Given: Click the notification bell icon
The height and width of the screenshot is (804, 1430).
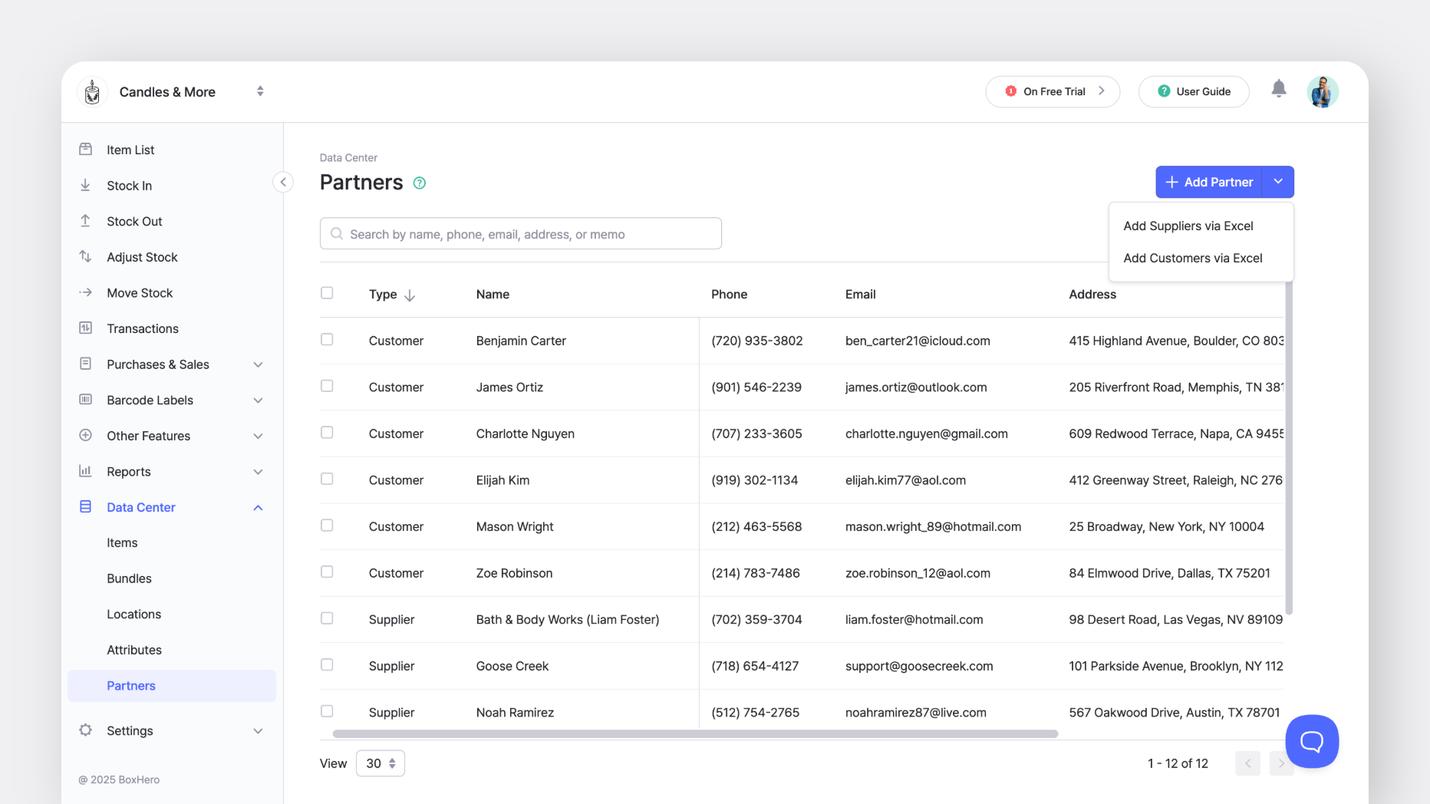Looking at the screenshot, I should pos(1279,89).
